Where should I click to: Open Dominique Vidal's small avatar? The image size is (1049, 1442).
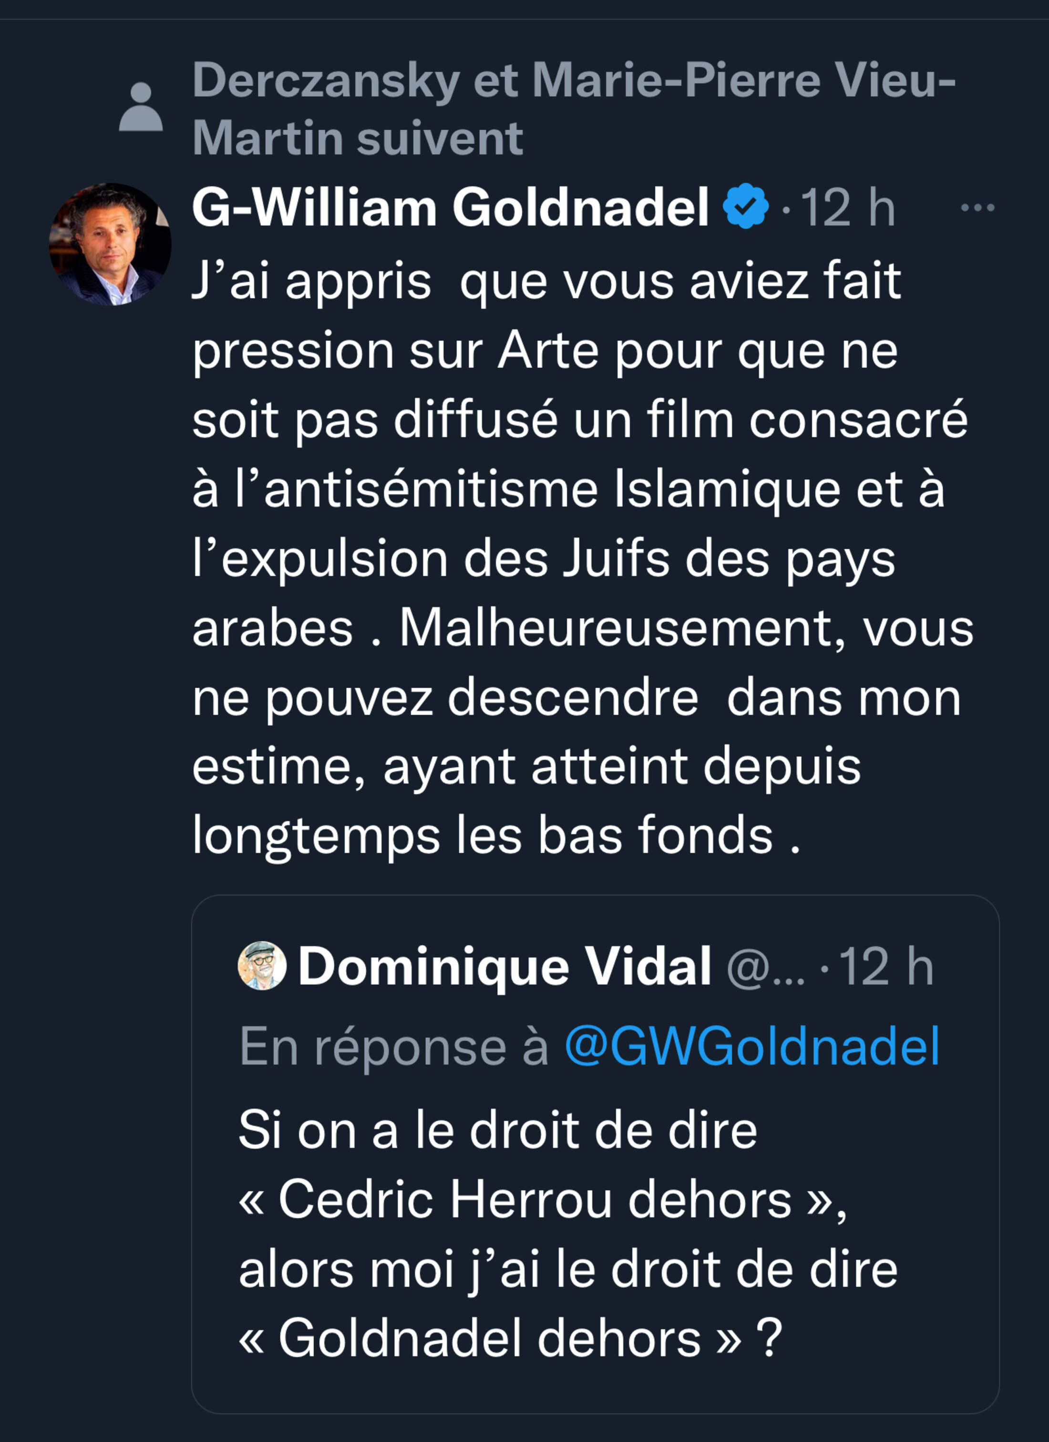(262, 965)
